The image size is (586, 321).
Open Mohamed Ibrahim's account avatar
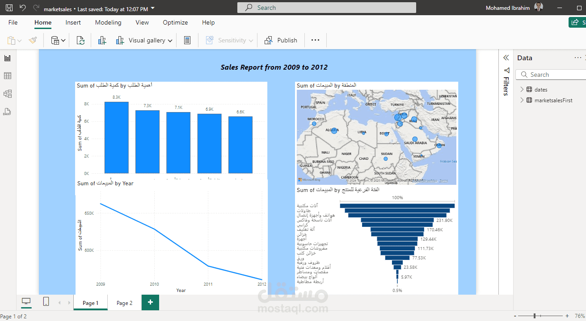[539, 8]
